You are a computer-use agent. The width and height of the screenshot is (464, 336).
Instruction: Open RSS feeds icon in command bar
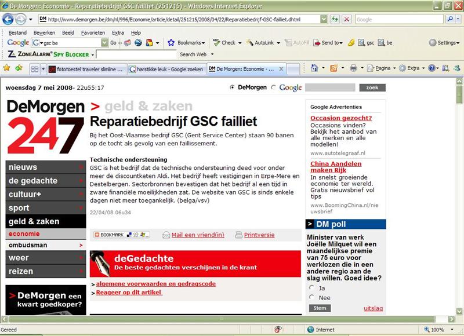click(334, 68)
